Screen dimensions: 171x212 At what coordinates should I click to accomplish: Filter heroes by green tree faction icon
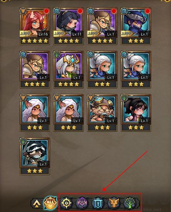pos(130,203)
